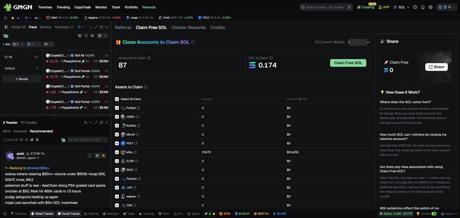
Task: Toggle the Select All Coins checkbox
Action: (x=117, y=99)
